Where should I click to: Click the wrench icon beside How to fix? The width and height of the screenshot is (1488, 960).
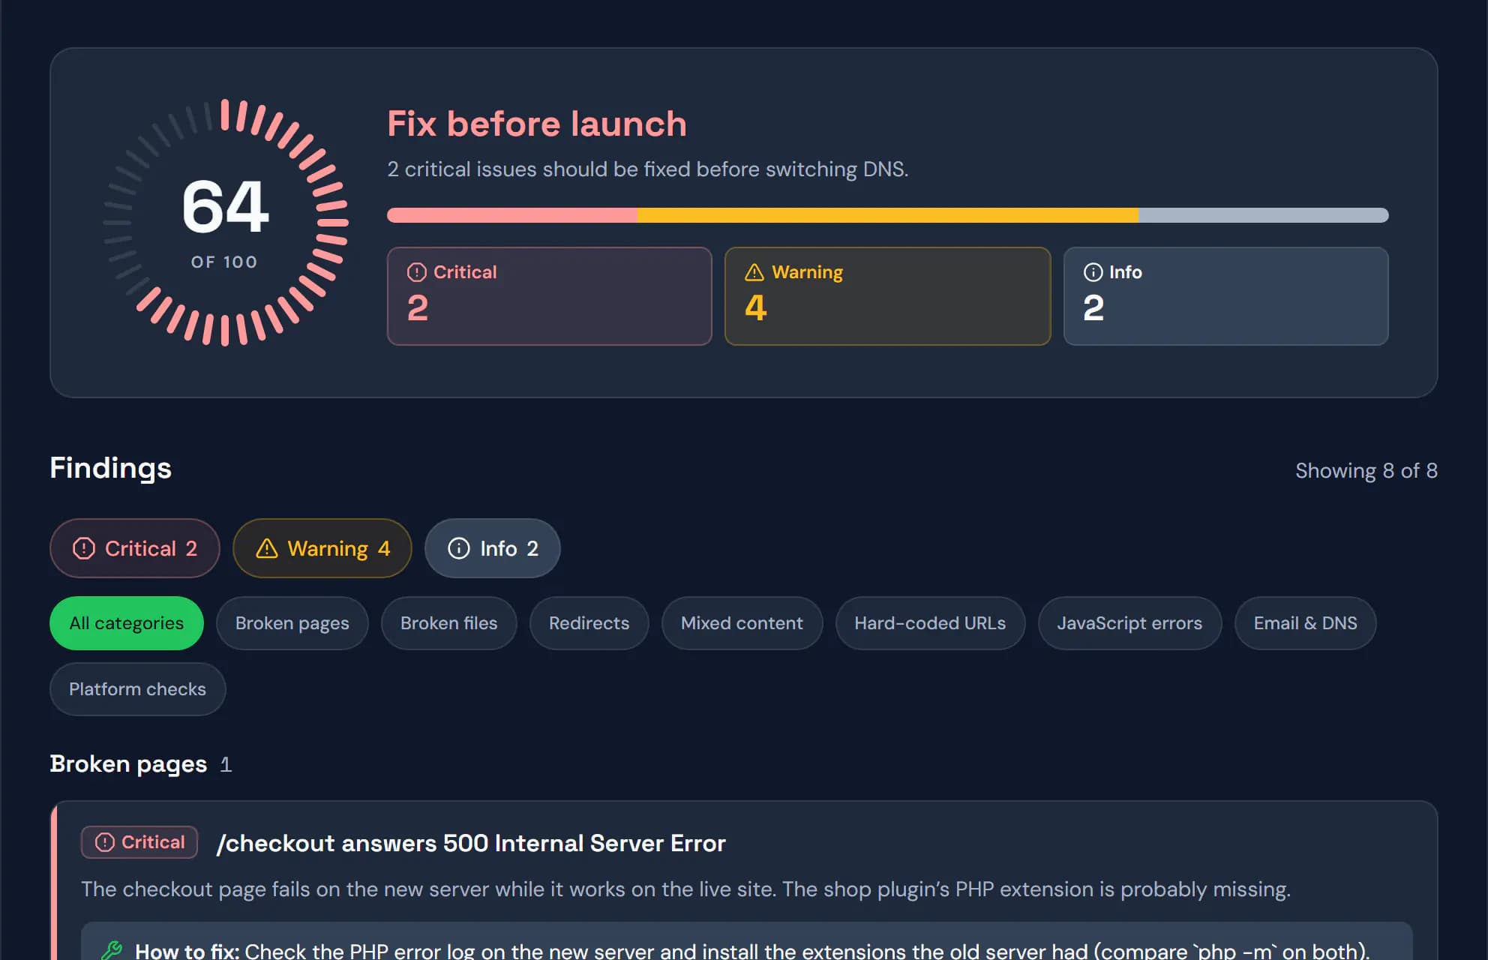tap(112, 950)
